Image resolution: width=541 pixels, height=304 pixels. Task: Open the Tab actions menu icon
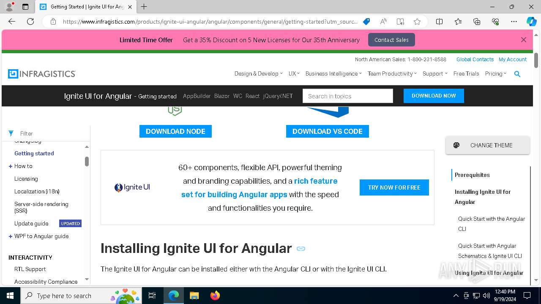tap(25, 7)
